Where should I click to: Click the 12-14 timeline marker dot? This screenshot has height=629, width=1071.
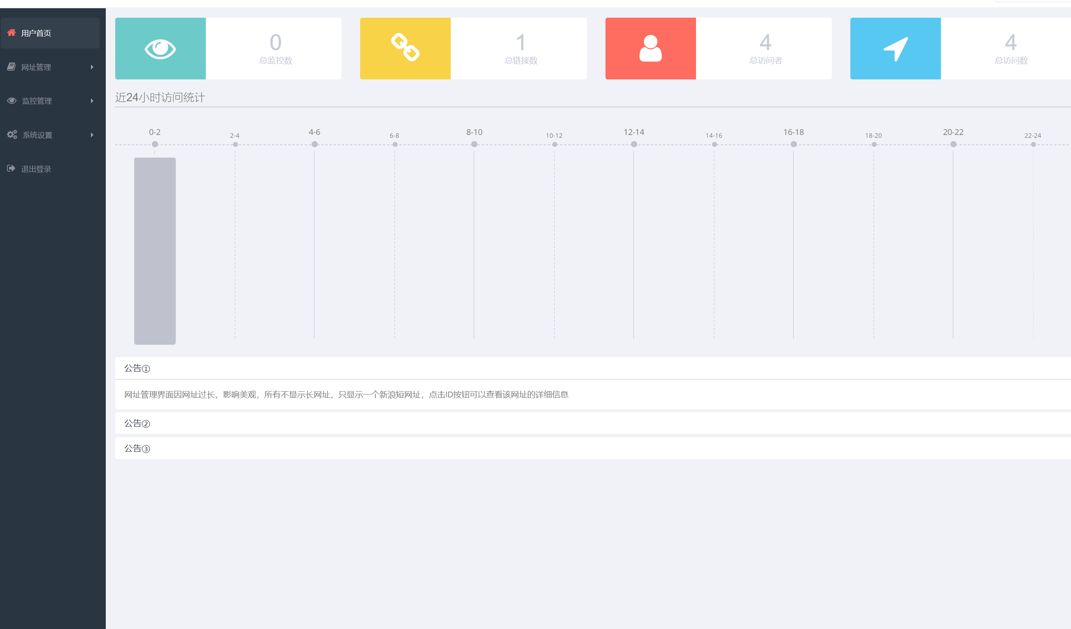click(x=634, y=144)
